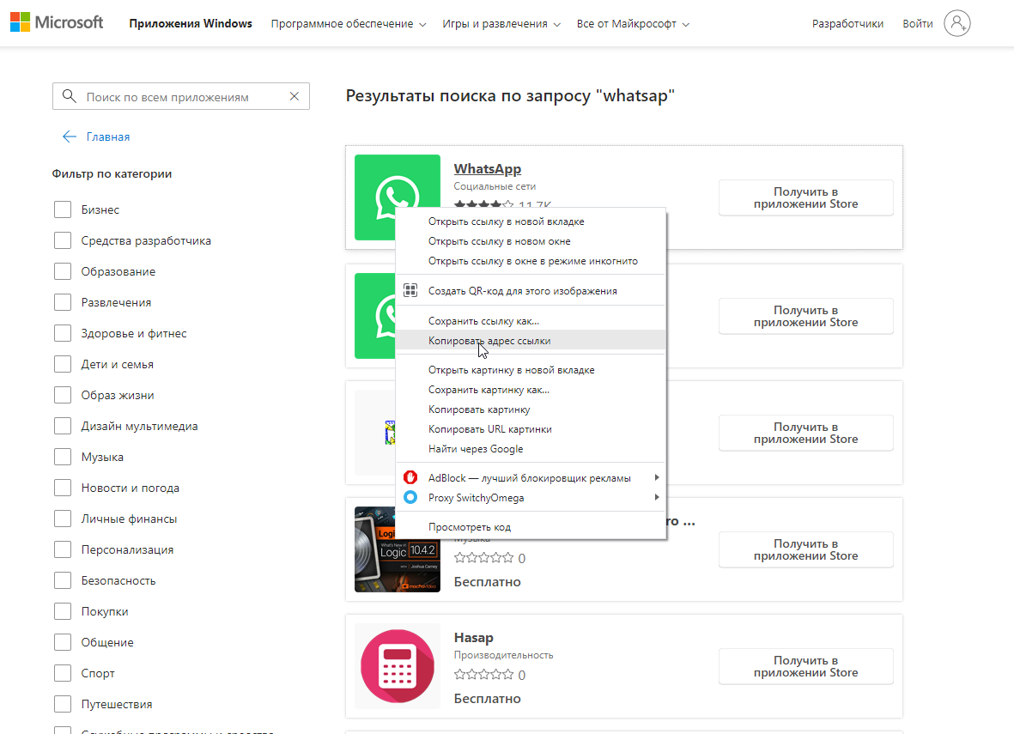Click the QR code icon in the context menu

(x=410, y=290)
